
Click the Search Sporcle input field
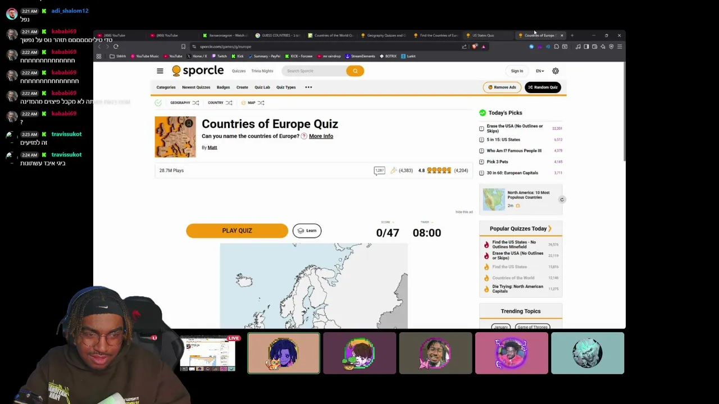313,71
